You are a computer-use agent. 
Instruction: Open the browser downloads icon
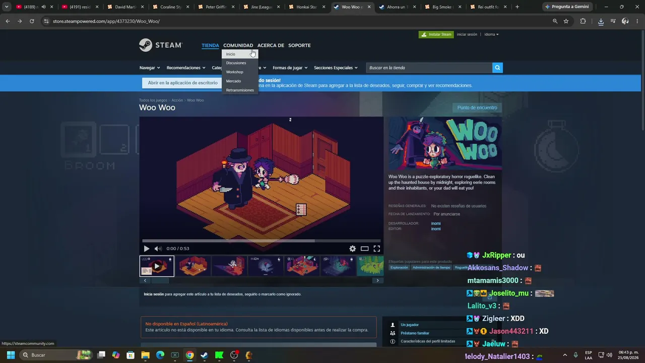601,21
